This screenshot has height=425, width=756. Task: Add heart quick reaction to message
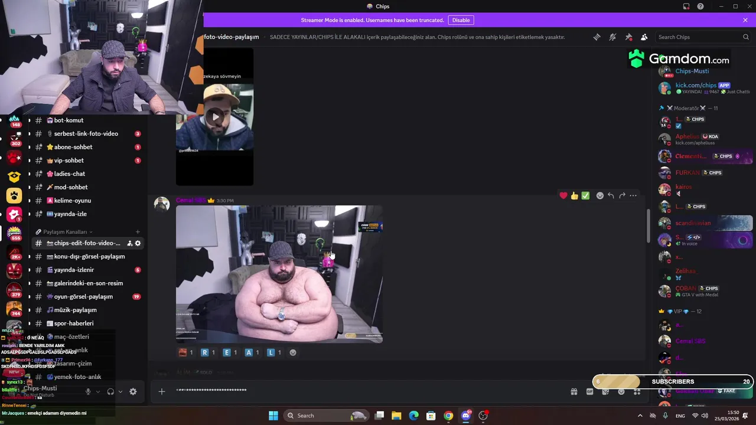[x=563, y=195]
